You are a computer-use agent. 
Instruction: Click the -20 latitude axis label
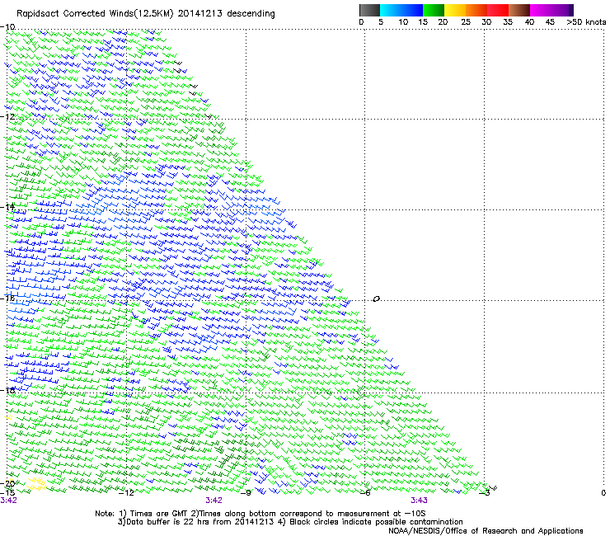[x=7, y=483]
